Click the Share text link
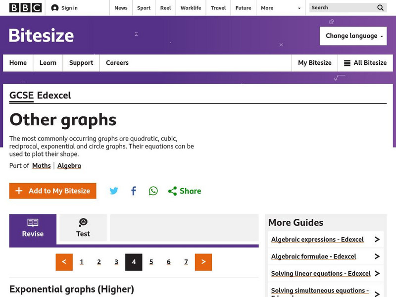The image size is (396, 297). point(191,191)
